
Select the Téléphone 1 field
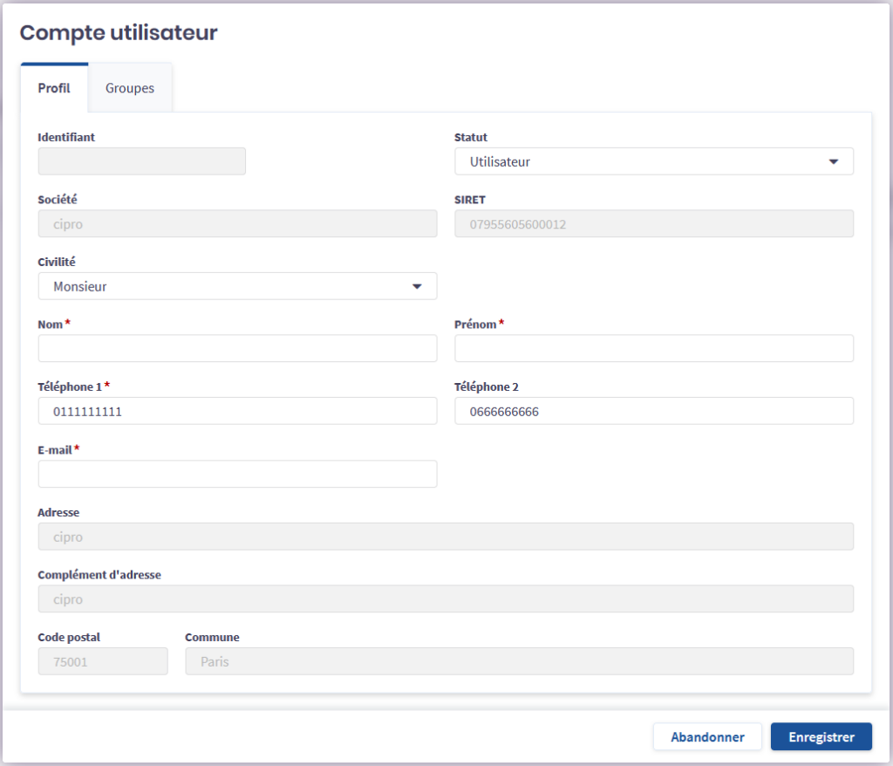click(x=237, y=411)
